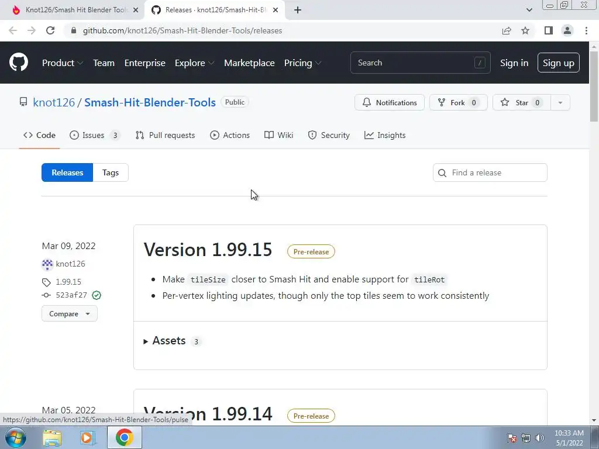Click the vertical page scrollbar
The width and height of the screenshot is (599, 449).
(x=594, y=86)
